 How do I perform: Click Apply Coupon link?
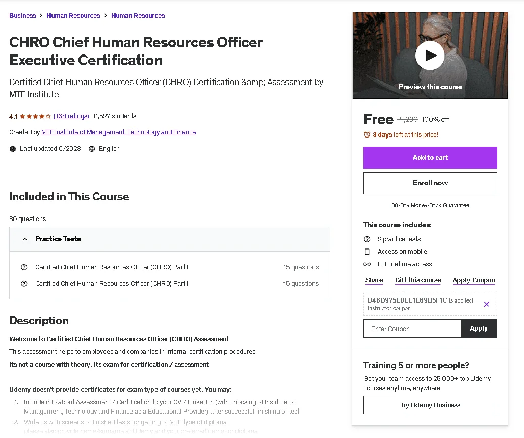click(x=474, y=280)
